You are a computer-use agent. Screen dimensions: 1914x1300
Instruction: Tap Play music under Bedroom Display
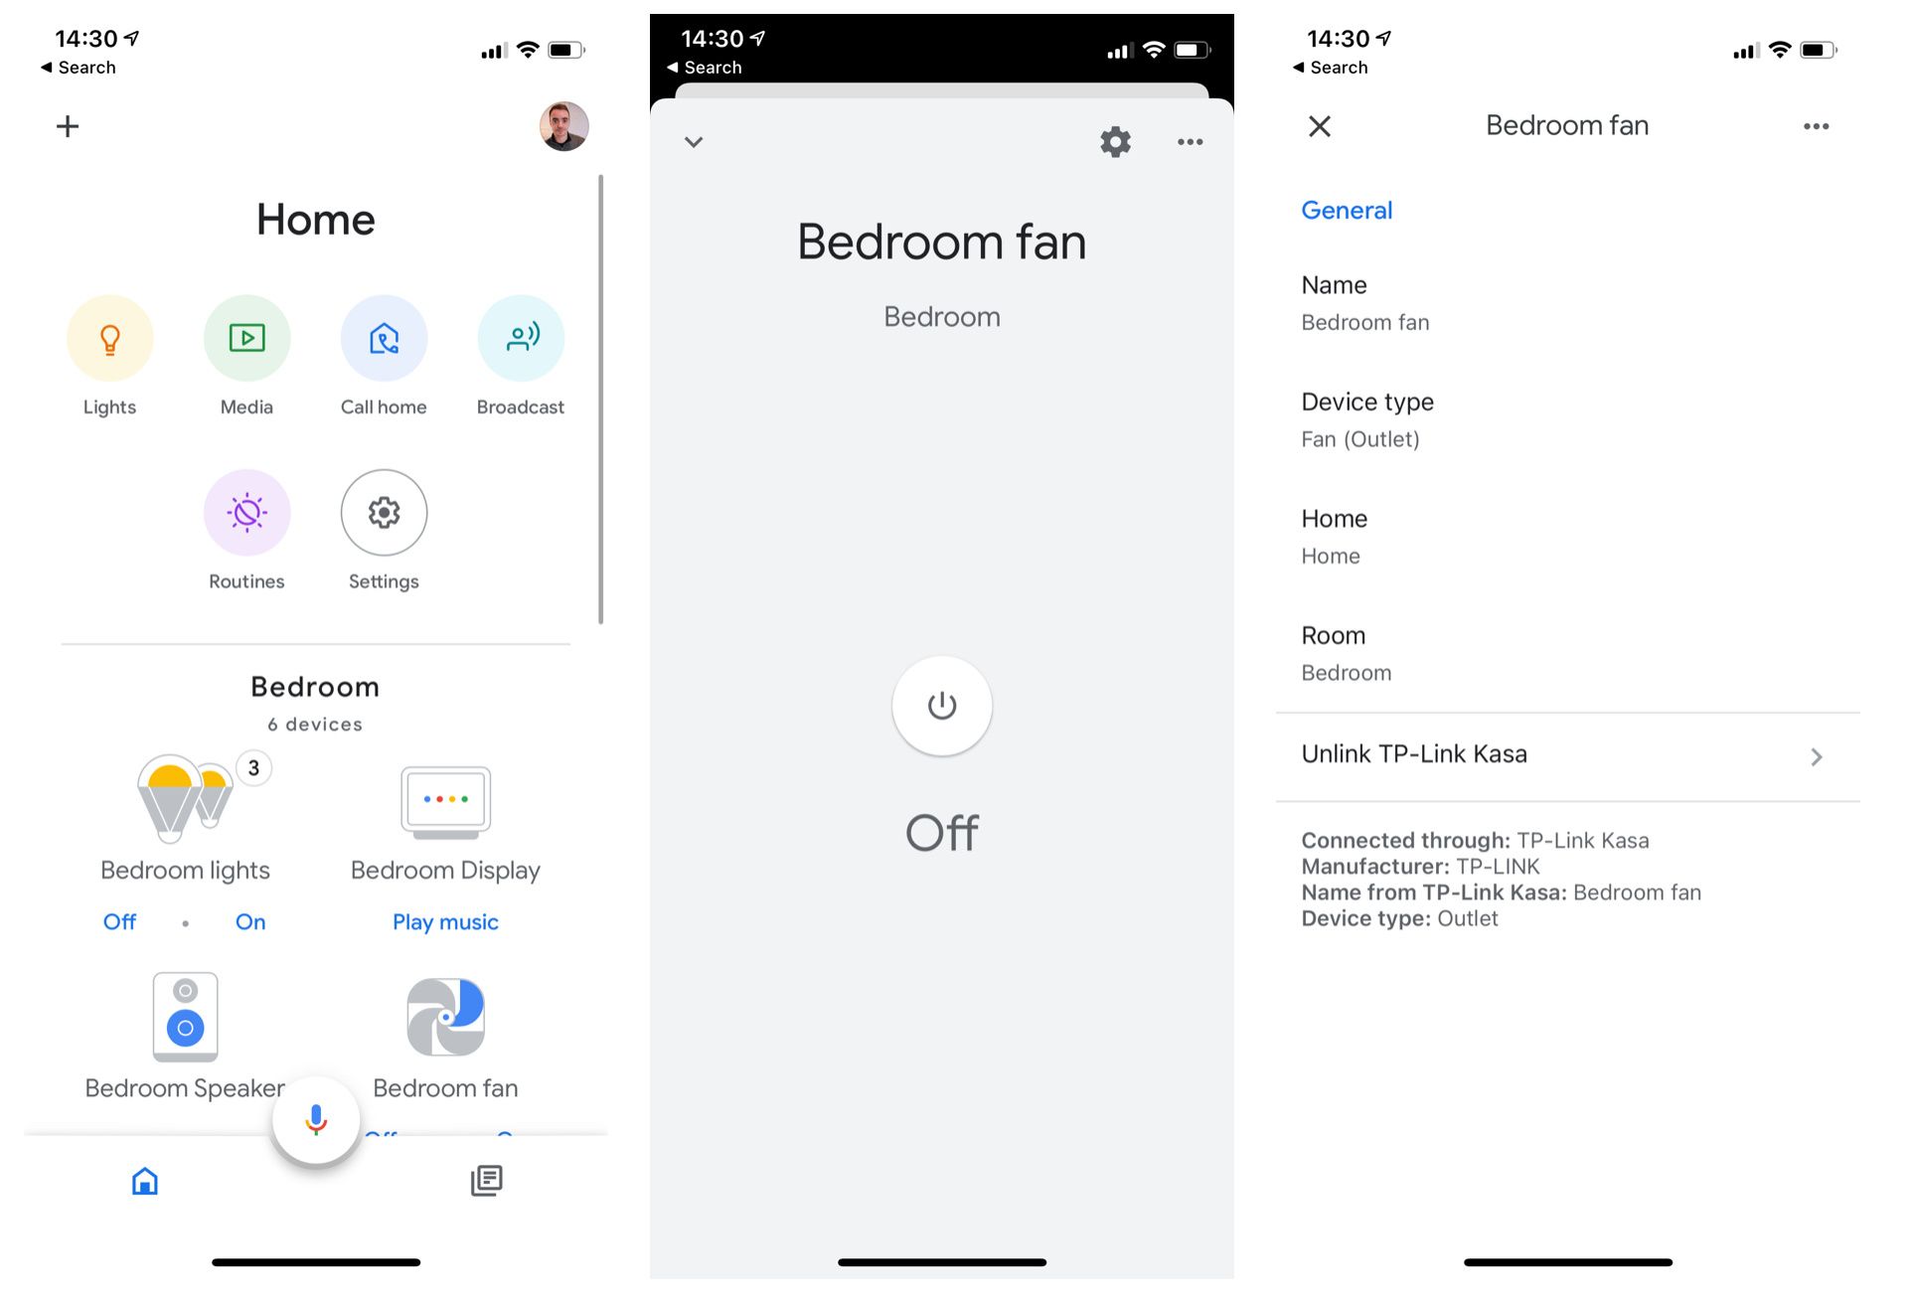pyautogui.click(x=445, y=921)
